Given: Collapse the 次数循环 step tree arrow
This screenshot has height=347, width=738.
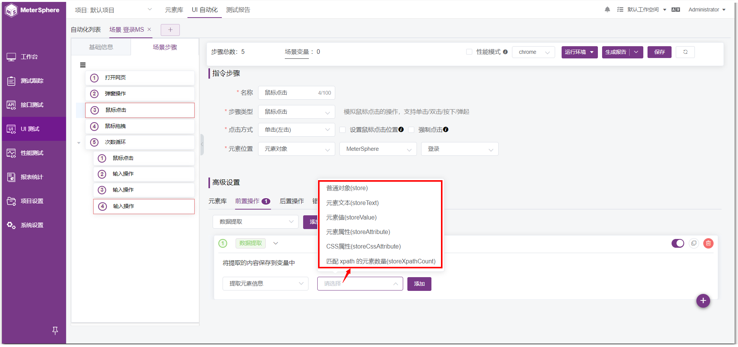Looking at the screenshot, I should [79, 143].
